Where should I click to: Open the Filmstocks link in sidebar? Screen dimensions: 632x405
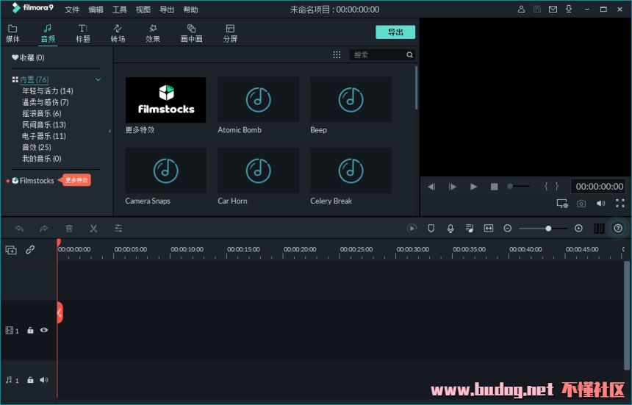[36, 180]
